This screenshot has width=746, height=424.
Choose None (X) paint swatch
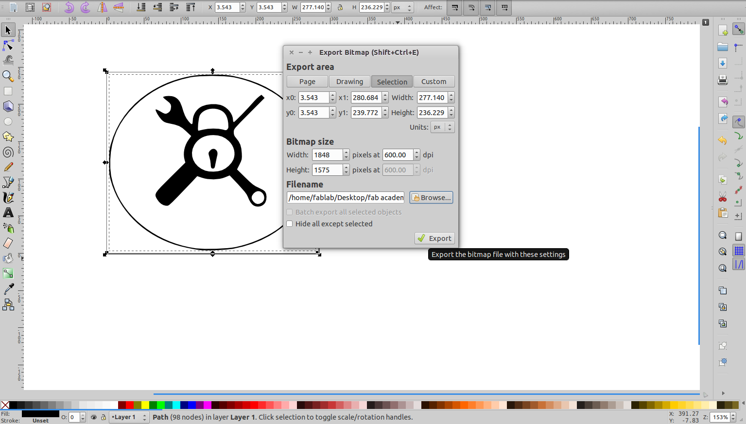click(x=5, y=405)
